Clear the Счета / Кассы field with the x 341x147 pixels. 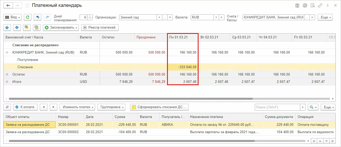pos(313,17)
